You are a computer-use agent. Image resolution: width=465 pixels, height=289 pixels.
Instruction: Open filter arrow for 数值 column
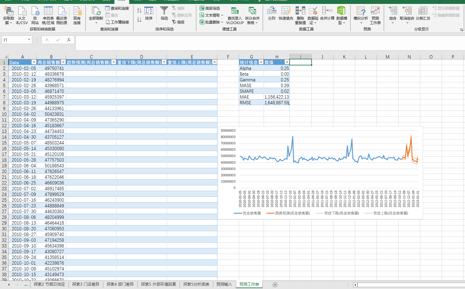pos(287,62)
